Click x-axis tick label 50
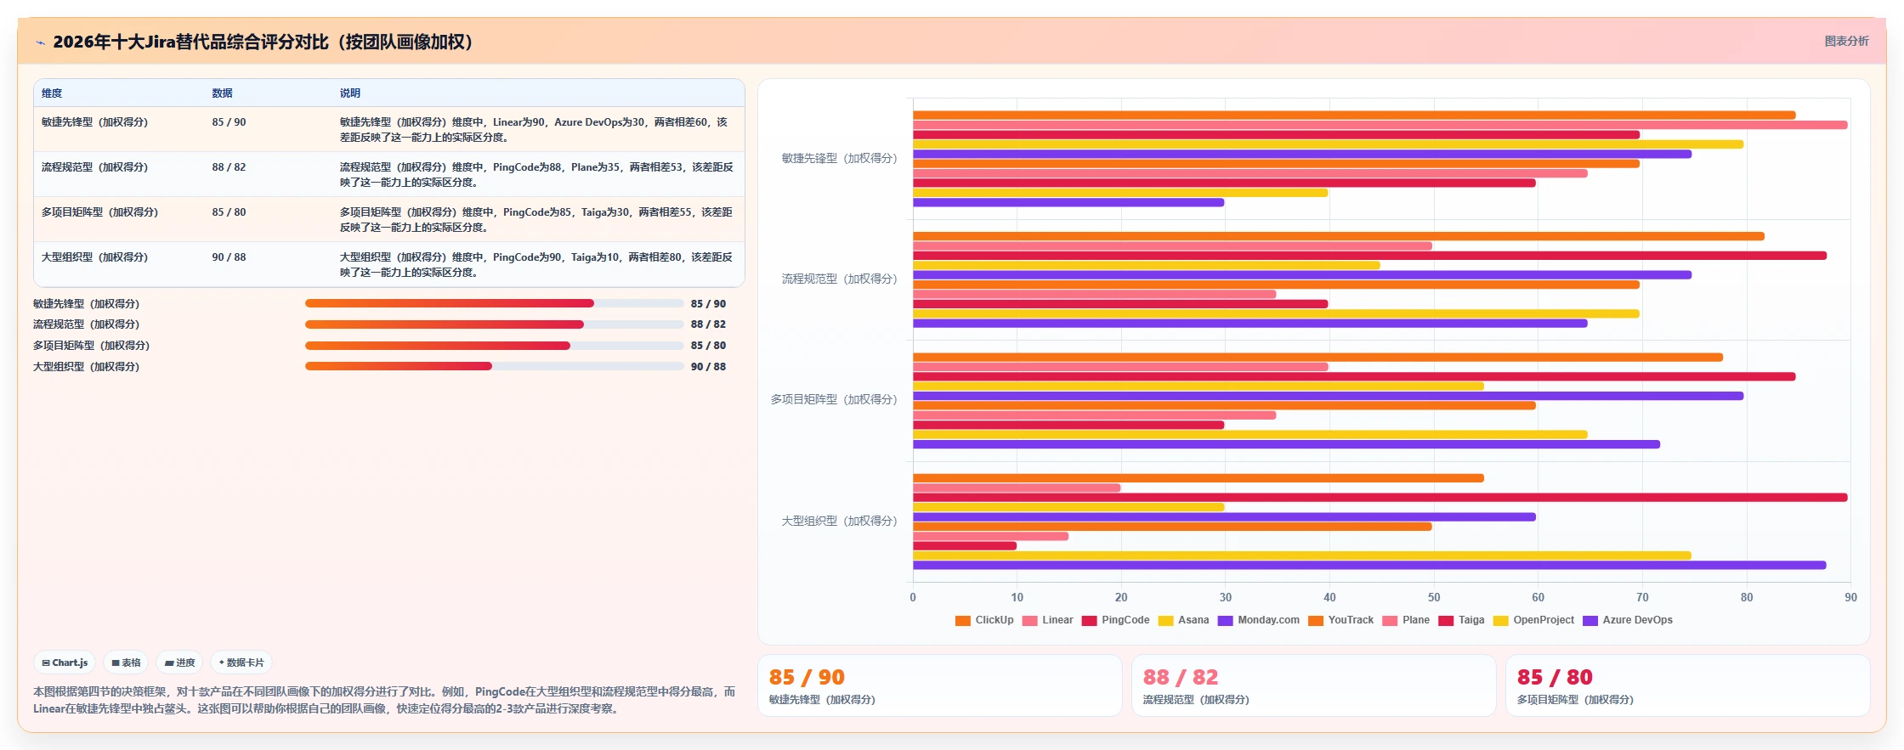 click(1434, 597)
